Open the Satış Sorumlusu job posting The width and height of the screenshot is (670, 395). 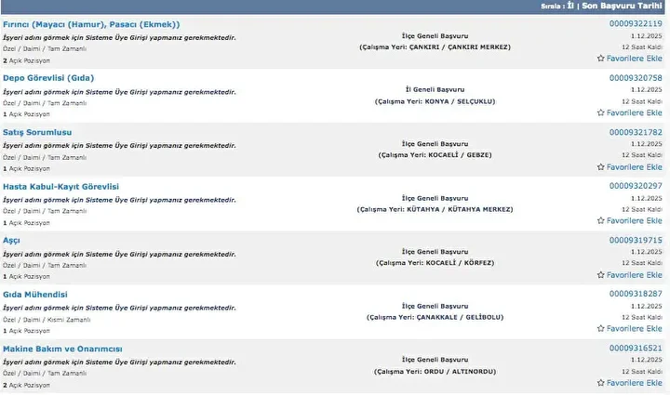pyautogui.click(x=37, y=132)
